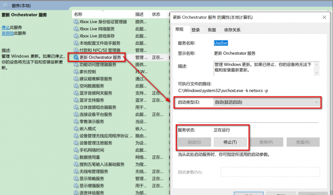Screen dimensions: 333x195
Task: Click the gear icon for 显示增强服务
Action: pyautogui.click(x=76, y=186)
